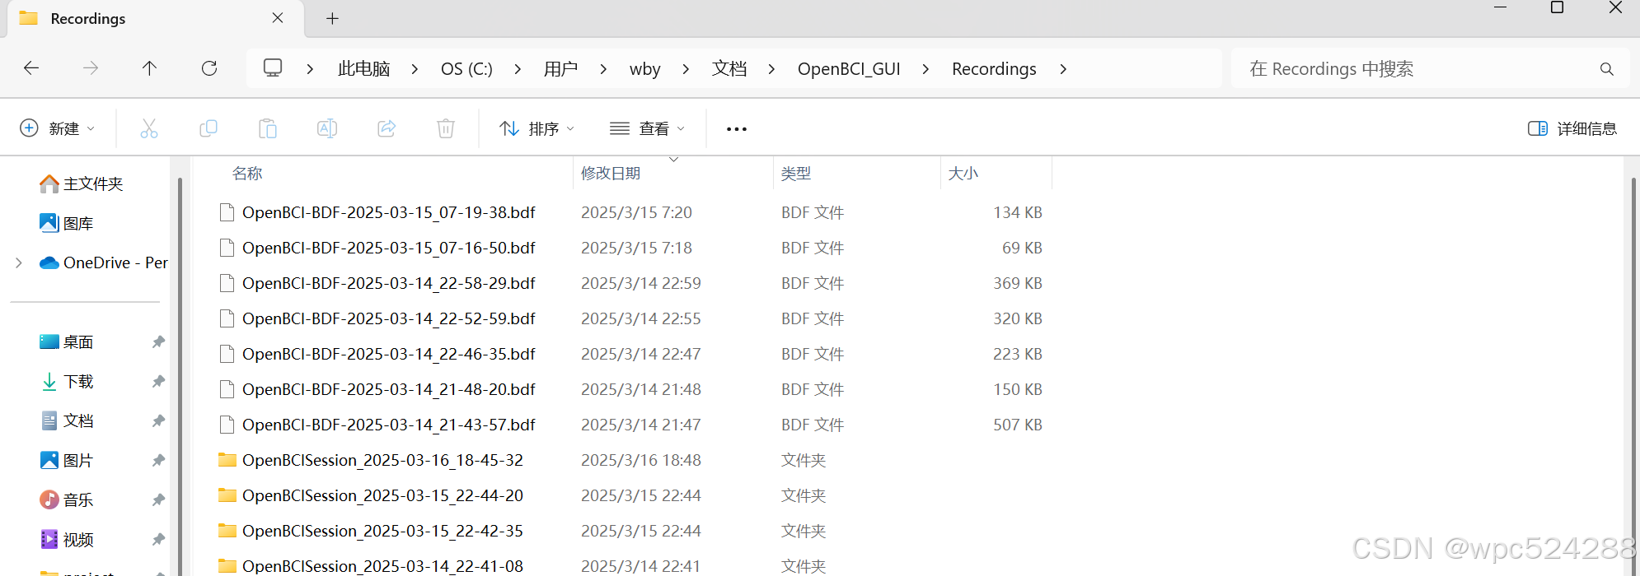Expand chevron after OS (C:) in breadcrumb
Image resolution: width=1640 pixels, height=576 pixels.
518,69
